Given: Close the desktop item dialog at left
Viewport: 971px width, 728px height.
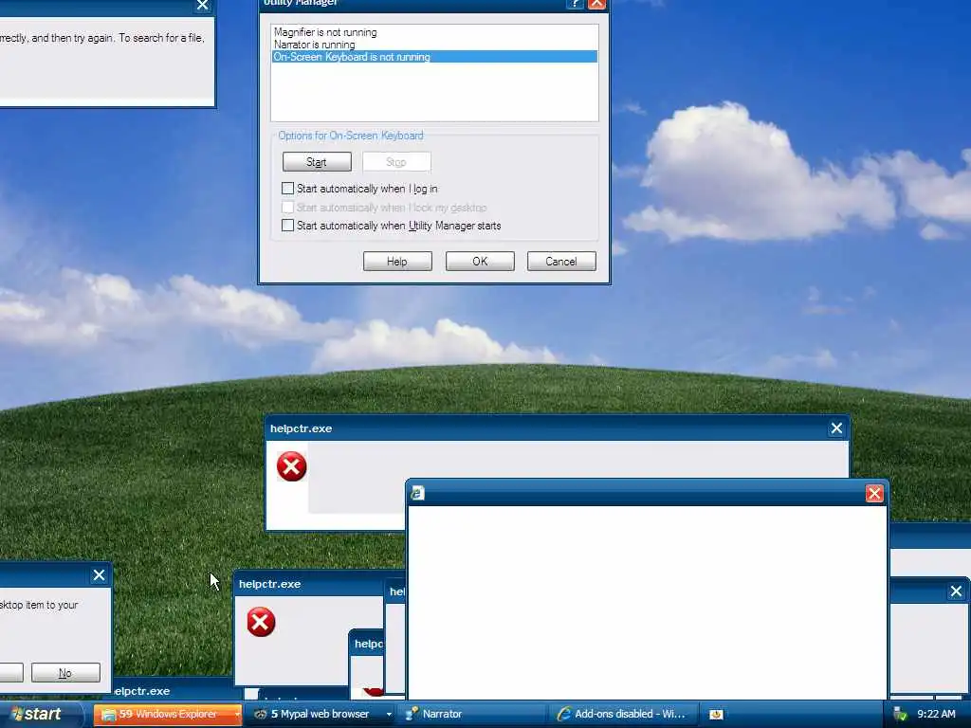Looking at the screenshot, I should point(99,575).
